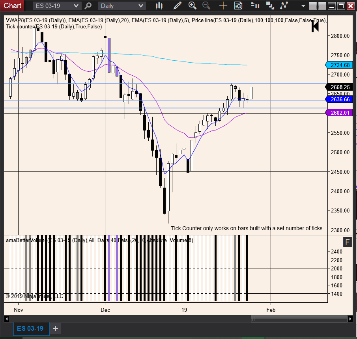Click the 19 date axis label

[184, 310]
